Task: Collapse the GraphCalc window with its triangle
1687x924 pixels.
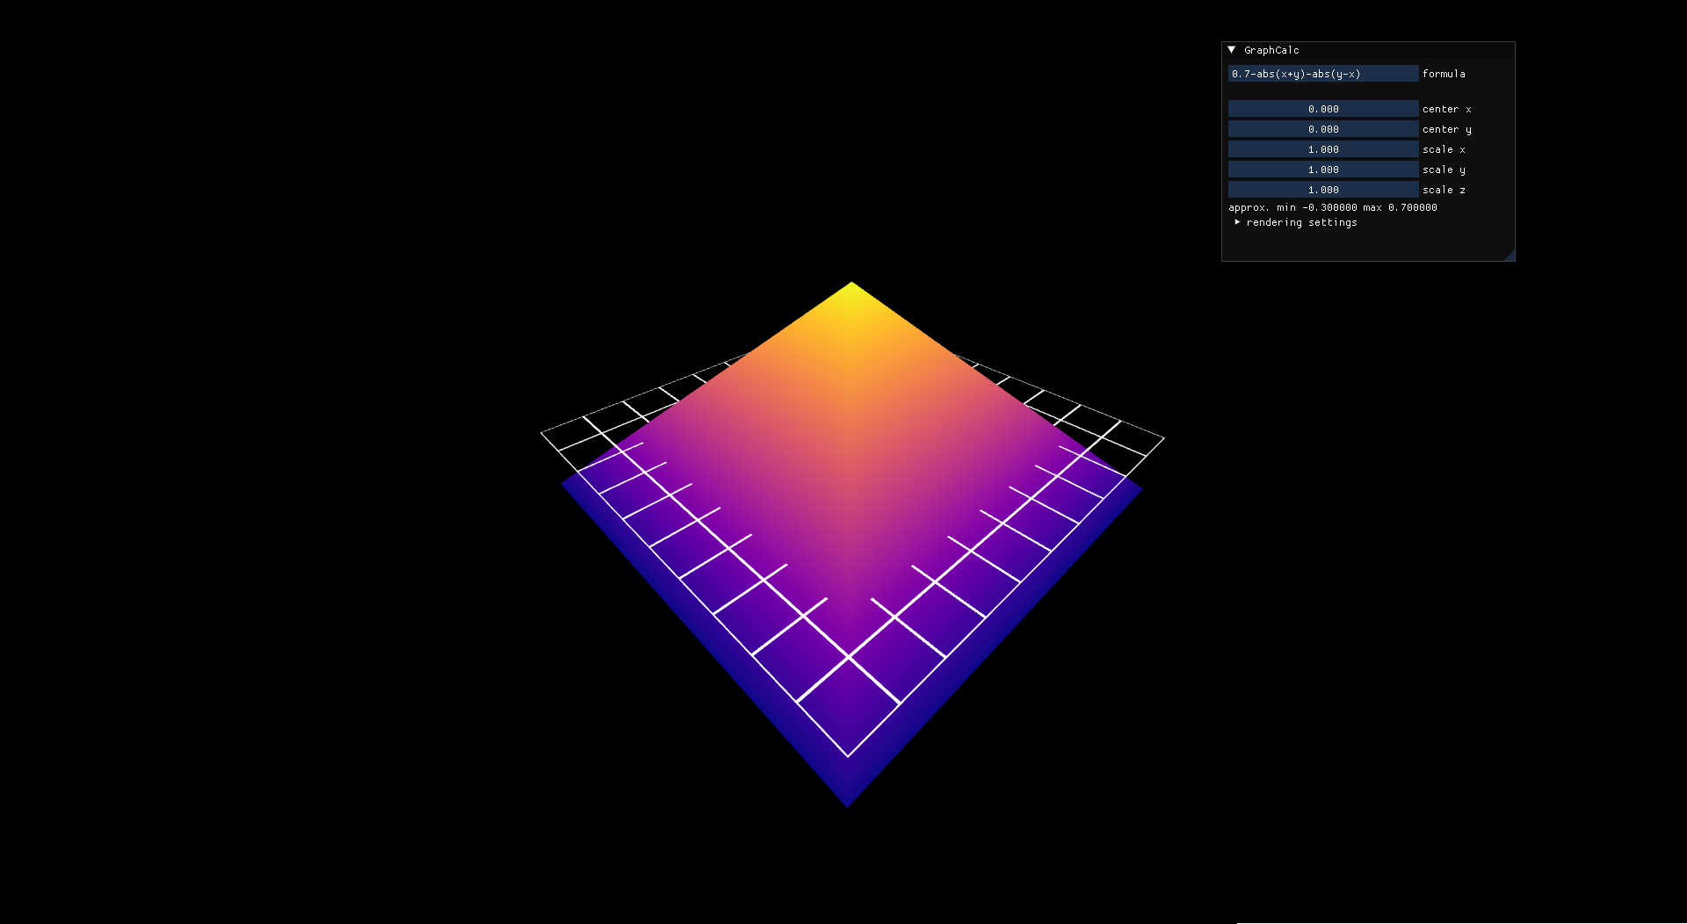Action: [x=1232, y=50]
